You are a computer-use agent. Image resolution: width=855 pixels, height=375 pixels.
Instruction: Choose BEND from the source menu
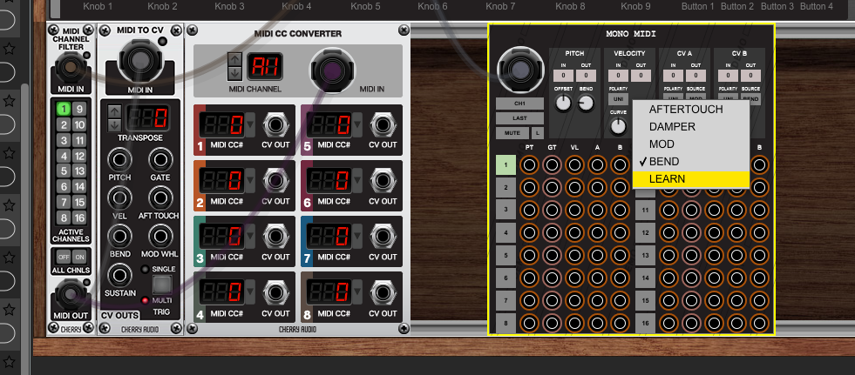pyautogui.click(x=691, y=162)
